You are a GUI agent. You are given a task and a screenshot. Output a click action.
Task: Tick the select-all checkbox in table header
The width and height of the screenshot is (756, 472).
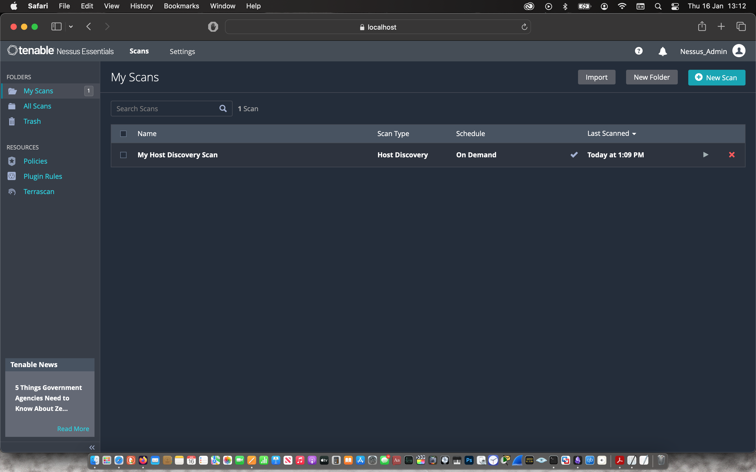123,134
